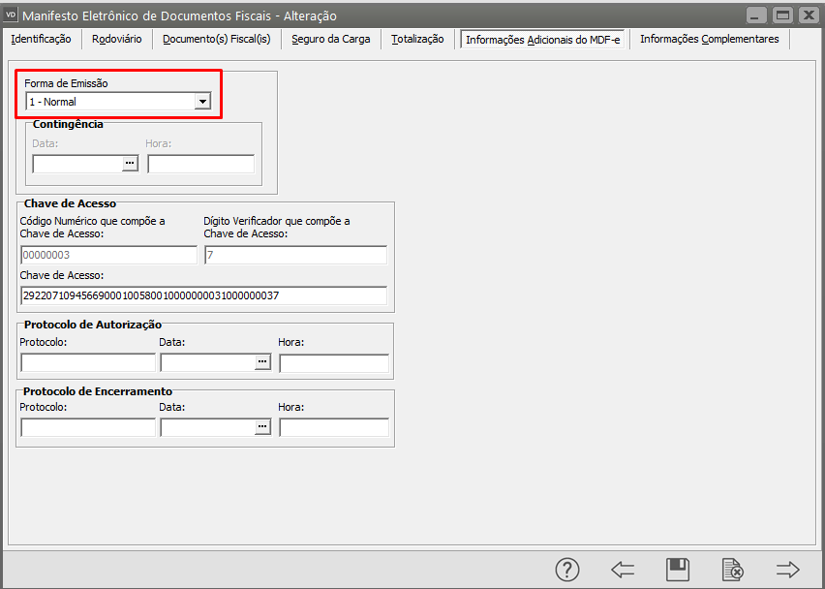This screenshot has width=825, height=589.
Task: Select Informações Adicionais do MDF-e tab
Action: 543,40
